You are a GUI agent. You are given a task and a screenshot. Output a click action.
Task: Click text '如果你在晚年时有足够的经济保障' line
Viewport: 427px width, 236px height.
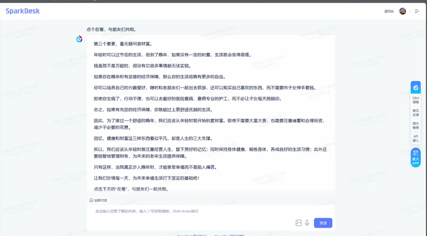point(159,77)
